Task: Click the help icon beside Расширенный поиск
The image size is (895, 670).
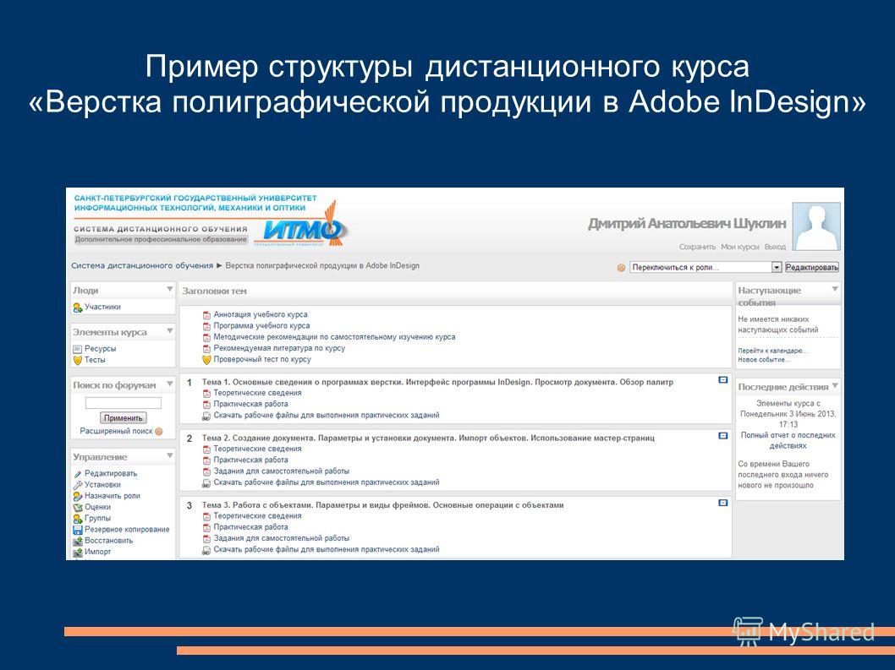Action: coord(159,432)
